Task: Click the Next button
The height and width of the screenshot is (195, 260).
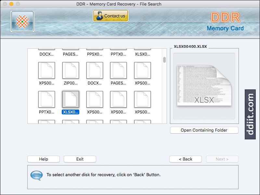Action: pos(222,159)
